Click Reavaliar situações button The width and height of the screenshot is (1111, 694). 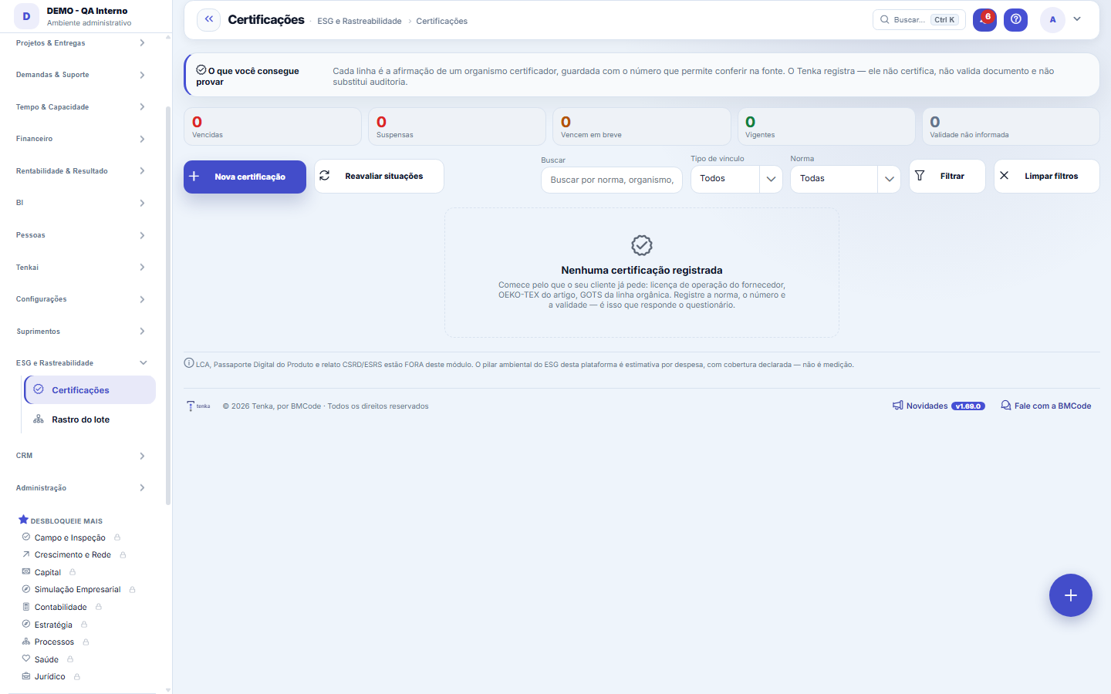(379, 177)
